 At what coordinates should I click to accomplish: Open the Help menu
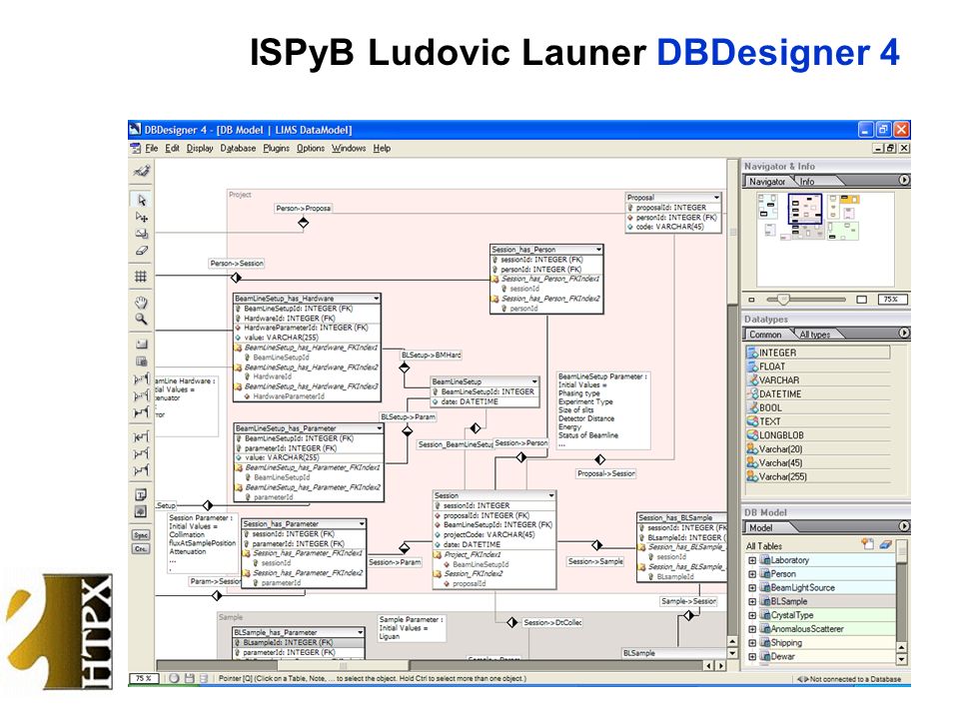382,148
